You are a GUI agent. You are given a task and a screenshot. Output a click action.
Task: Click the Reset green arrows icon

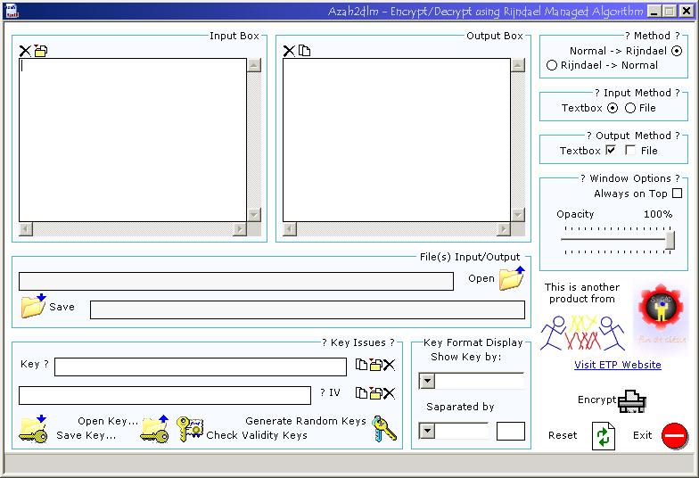[604, 435]
